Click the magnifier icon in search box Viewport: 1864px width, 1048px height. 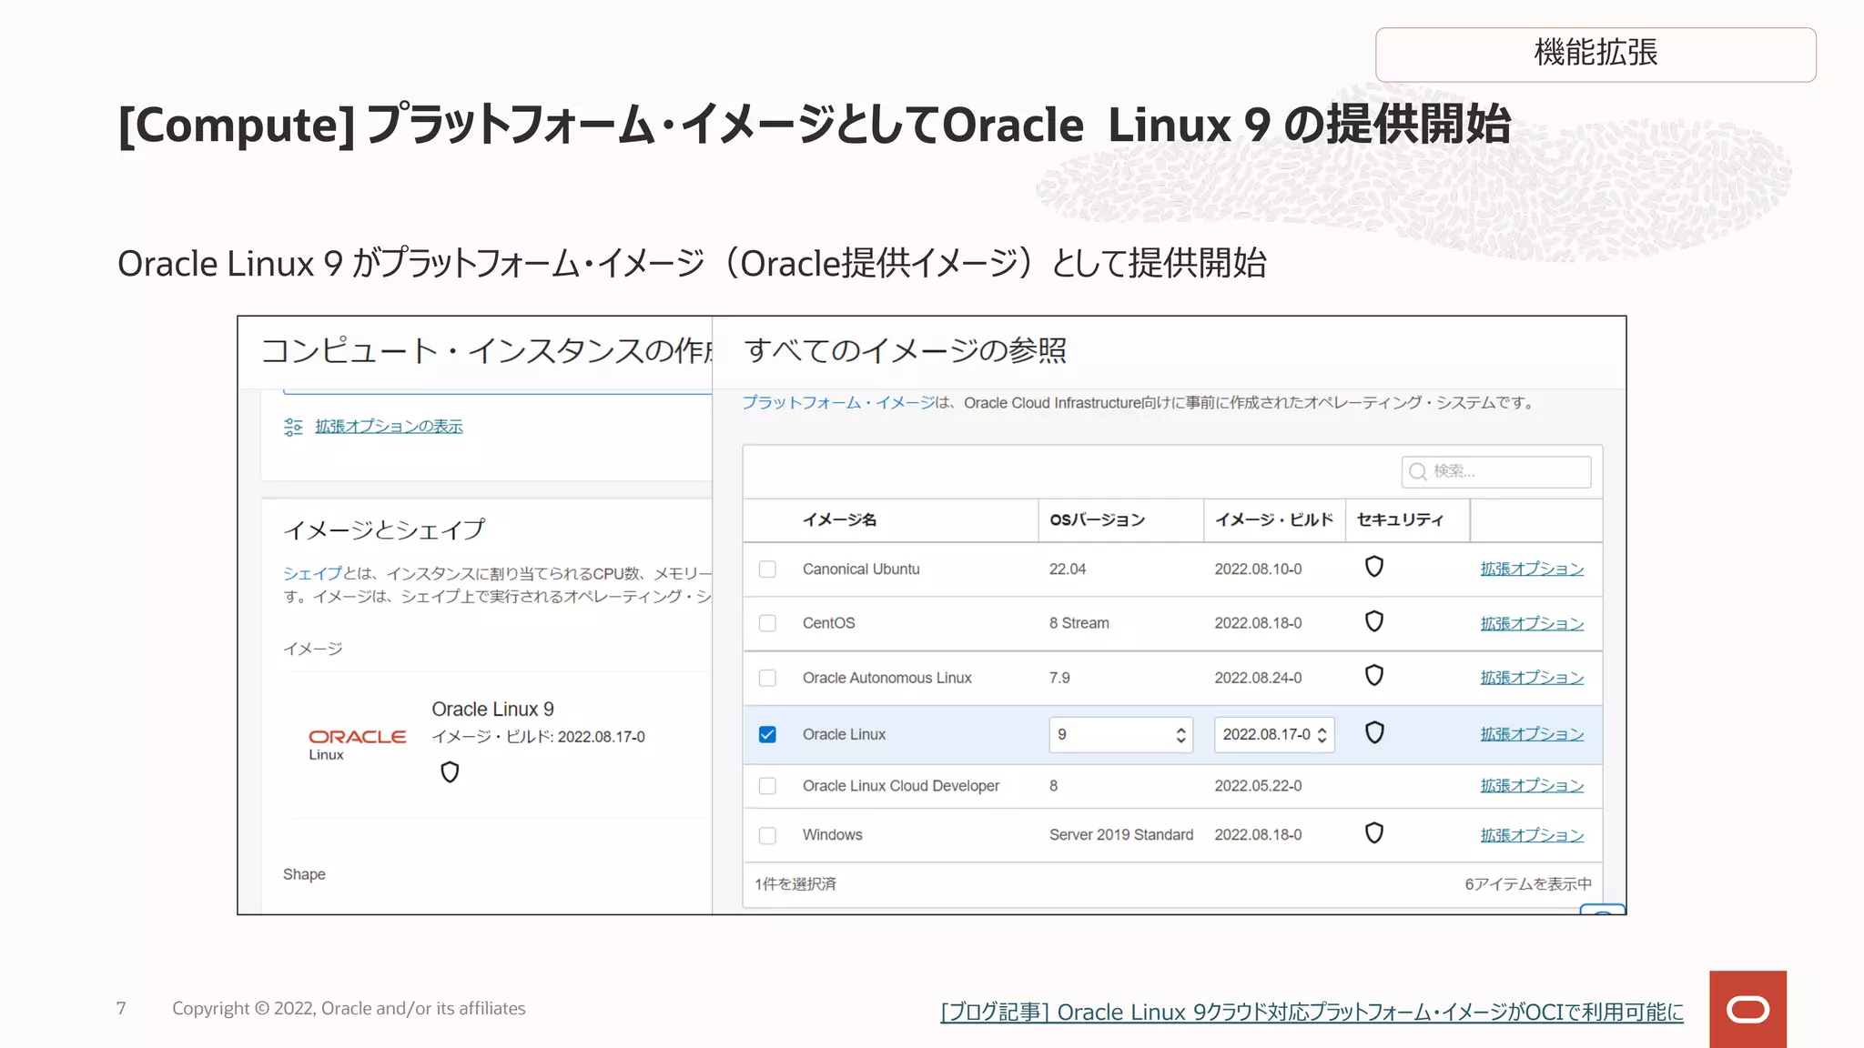[x=1417, y=471]
